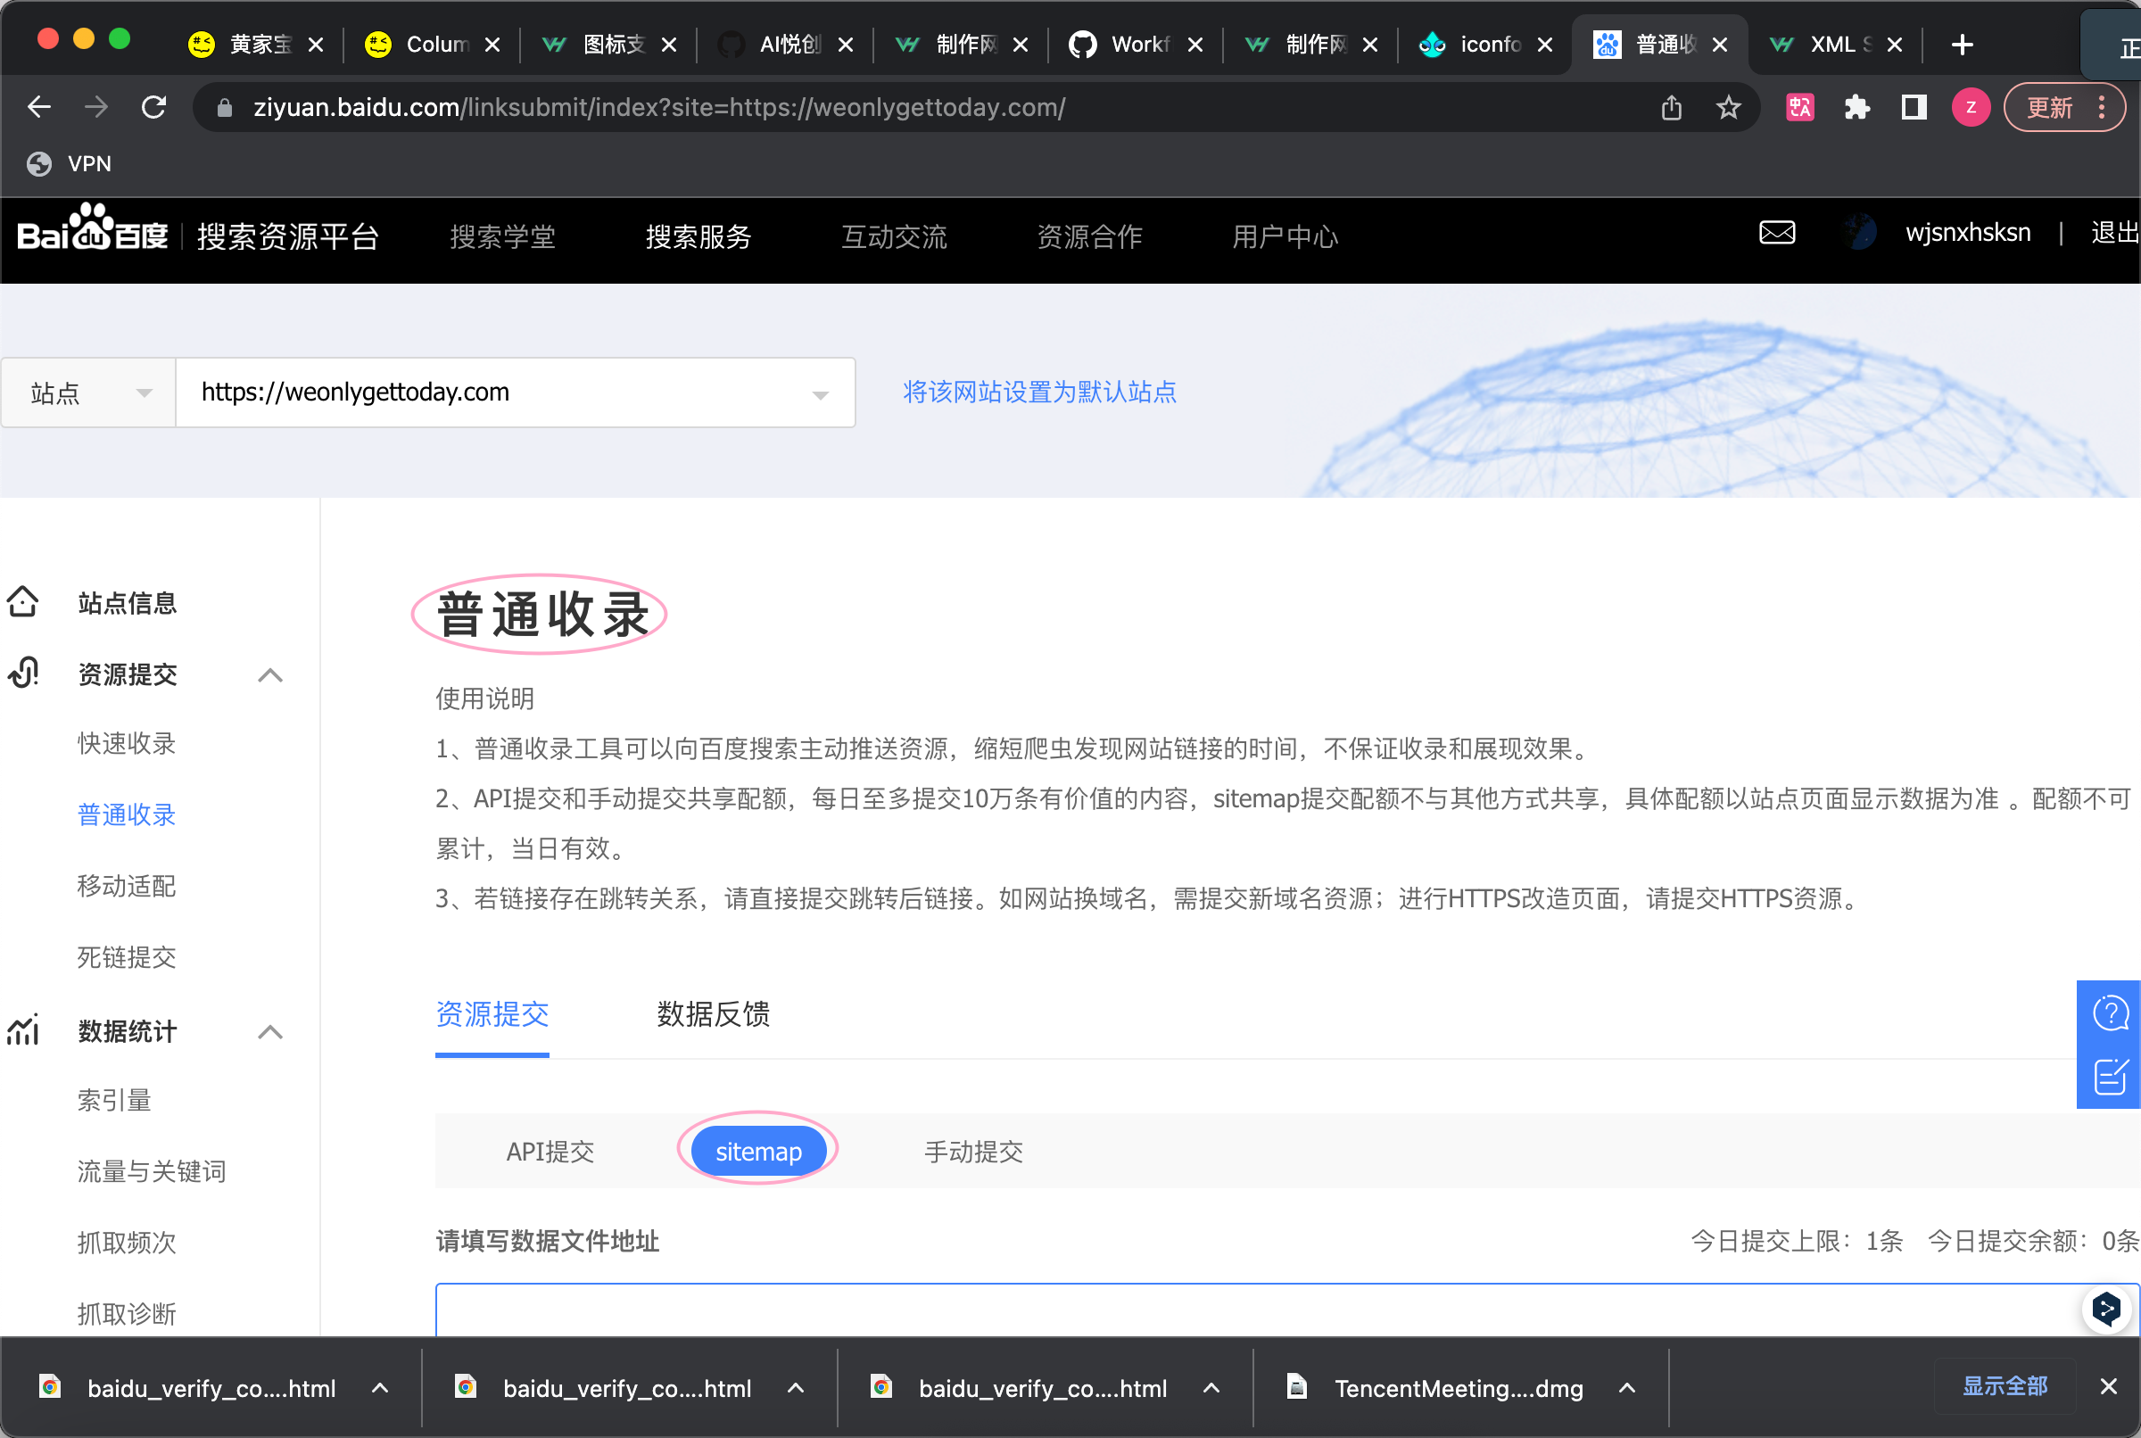The width and height of the screenshot is (2141, 1438).
Task: Open the Extensions puzzle icon
Action: [x=1856, y=107]
